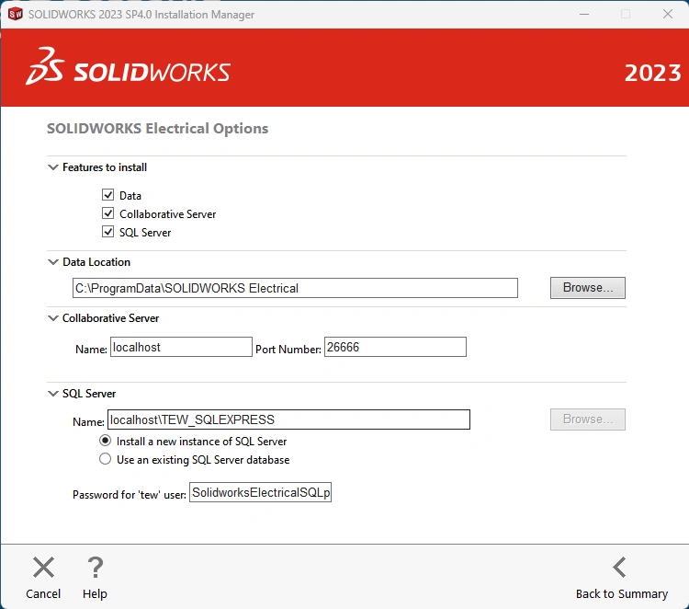Click the Back to Summary label
Image resolution: width=689 pixels, height=609 pixels.
(622, 593)
